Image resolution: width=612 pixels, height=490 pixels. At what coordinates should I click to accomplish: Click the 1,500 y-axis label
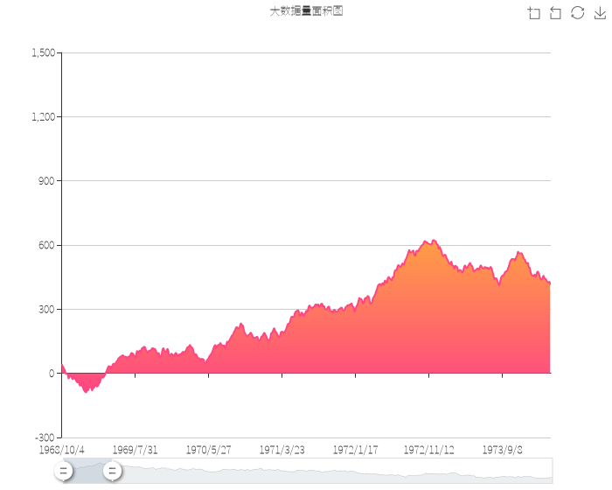(43, 53)
